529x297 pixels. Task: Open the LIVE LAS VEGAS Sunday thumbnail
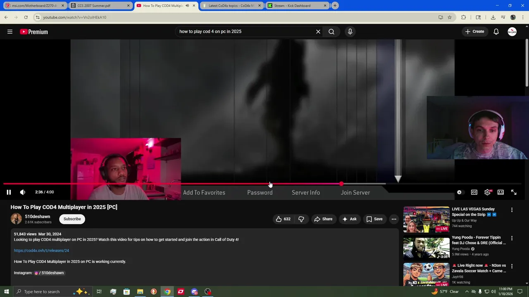click(x=426, y=219)
